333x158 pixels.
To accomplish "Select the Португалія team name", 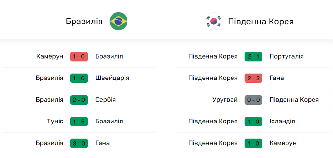I will [286, 57].
